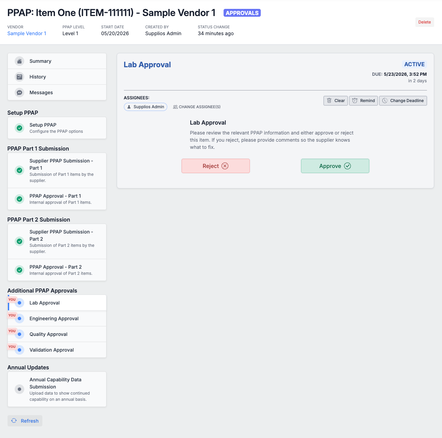Click "Configure the PPAP options" text
442x438 pixels.
[x=56, y=131]
